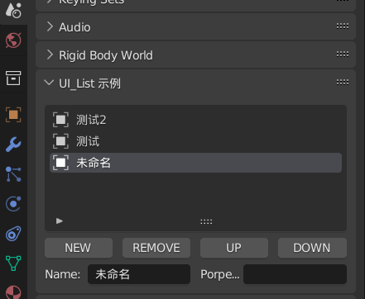
Task: Add a new list item with NEW
Action: (x=79, y=248)
